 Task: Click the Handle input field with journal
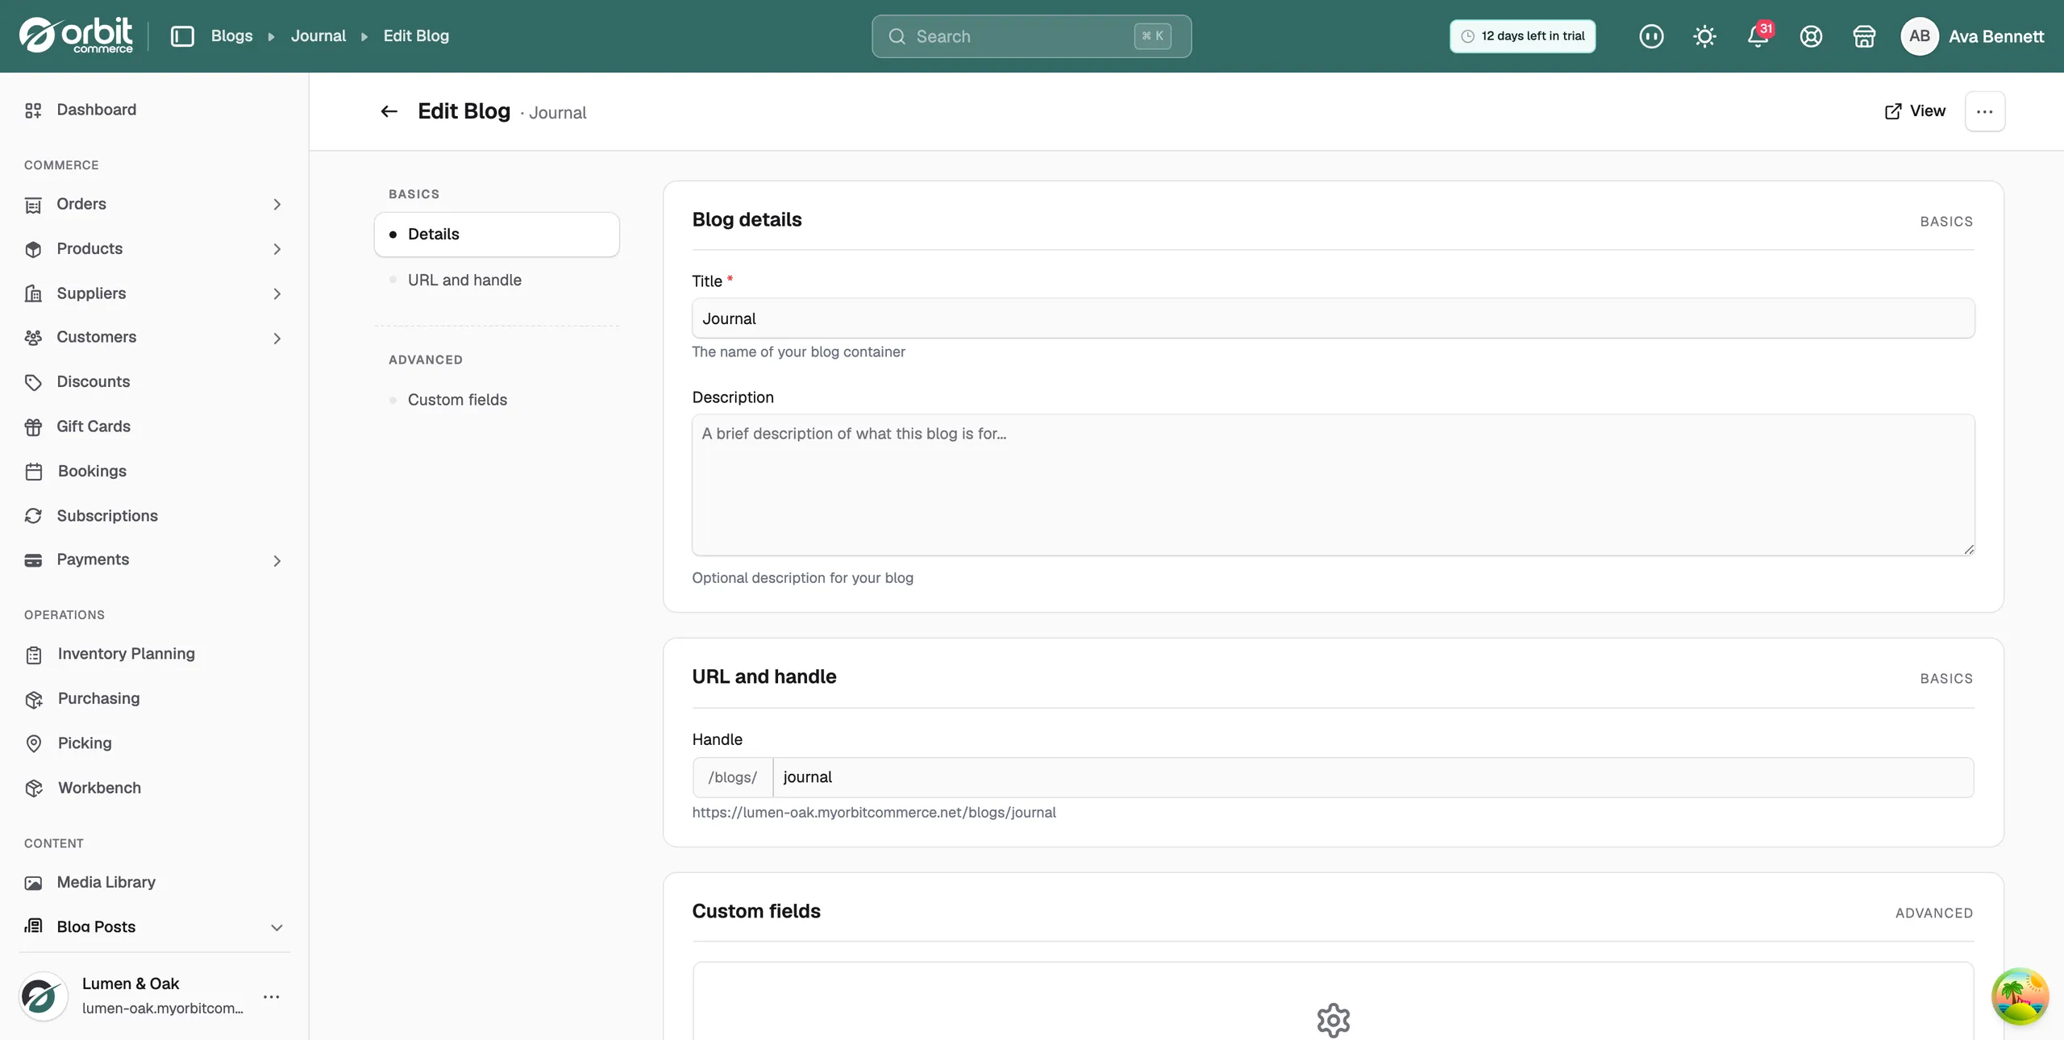(1372, 777)
